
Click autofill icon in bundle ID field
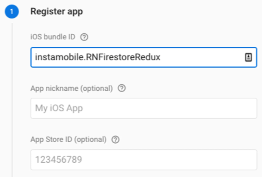click(x=248, y=57)
